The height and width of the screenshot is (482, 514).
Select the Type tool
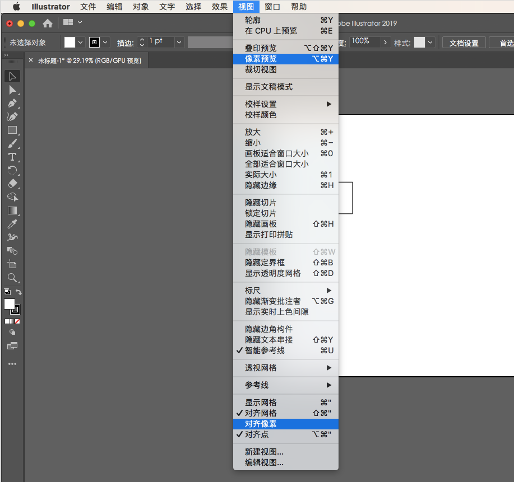(x=12, y=157)
